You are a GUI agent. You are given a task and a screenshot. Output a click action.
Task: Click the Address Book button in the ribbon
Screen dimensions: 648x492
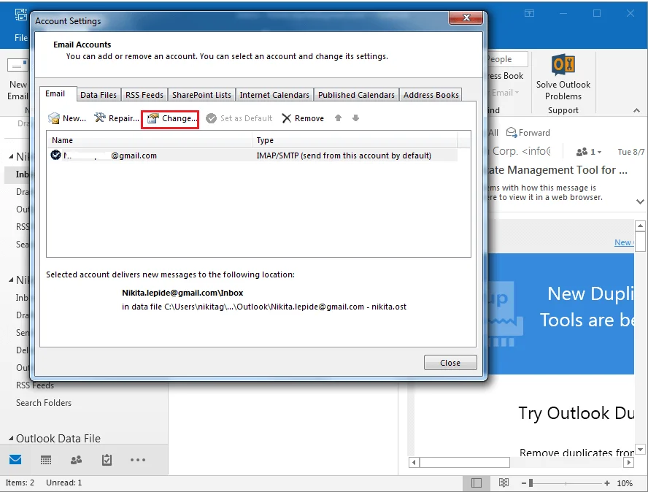click(x=504, y=76)
